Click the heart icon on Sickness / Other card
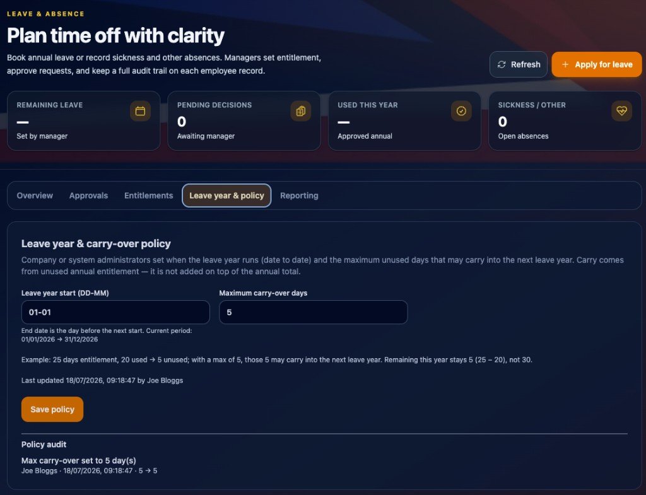646x495 pixels. pos(621,111)
